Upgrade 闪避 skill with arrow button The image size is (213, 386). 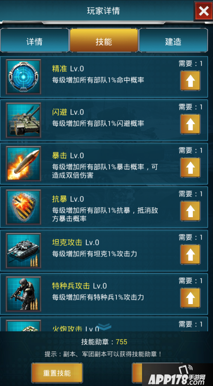click(x=190, y=124)
